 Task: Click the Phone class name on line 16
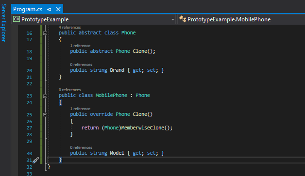point(128,32)
